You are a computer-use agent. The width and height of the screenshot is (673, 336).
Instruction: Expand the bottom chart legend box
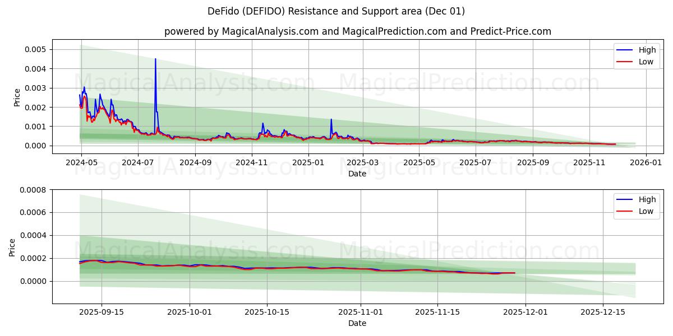pos(637,205)
